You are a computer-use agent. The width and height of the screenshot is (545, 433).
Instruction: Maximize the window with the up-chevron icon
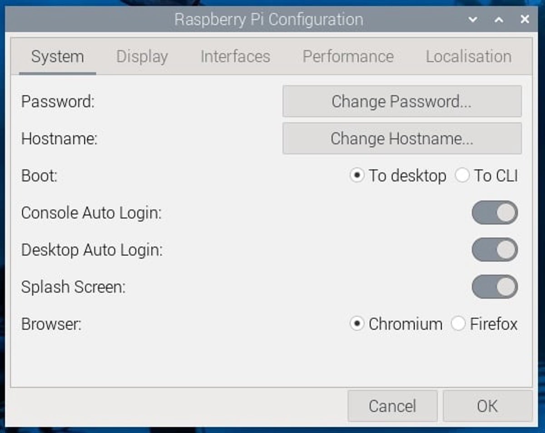499,20
